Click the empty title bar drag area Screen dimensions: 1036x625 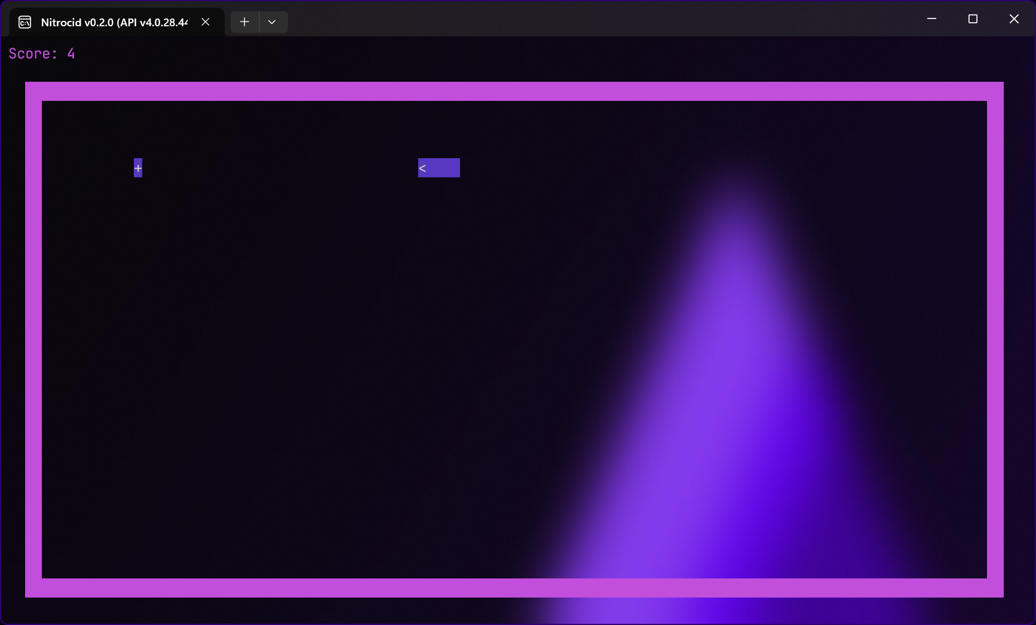[x=597, y=19]
